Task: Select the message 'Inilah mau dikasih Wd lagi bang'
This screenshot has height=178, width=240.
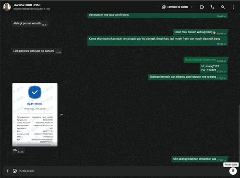Action: 200,32
